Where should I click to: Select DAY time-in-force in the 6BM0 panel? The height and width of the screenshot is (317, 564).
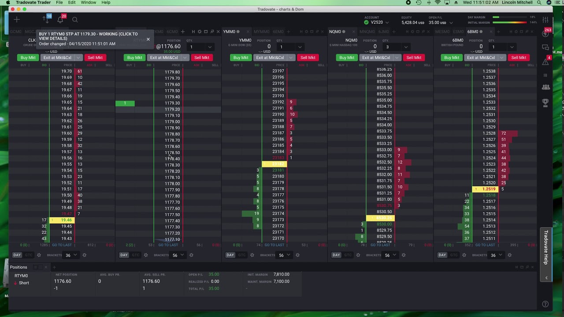[443, 255]
